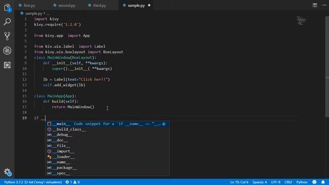Screen dimensions: 329x185
Task: Choose the __debug__ suggestion
Action: (107, 135)
